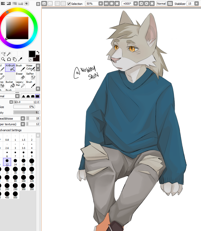The image size is (201, 231).
Task: Zoom in with the plus button
Action: (x=112, y=4)
